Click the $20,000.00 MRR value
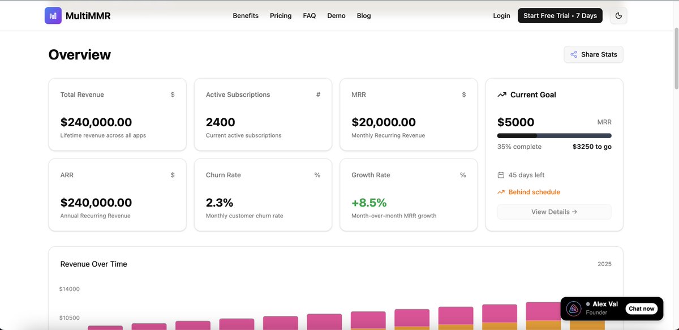The height and width of the screenshot is (330, 679). [x=384, y=122]
